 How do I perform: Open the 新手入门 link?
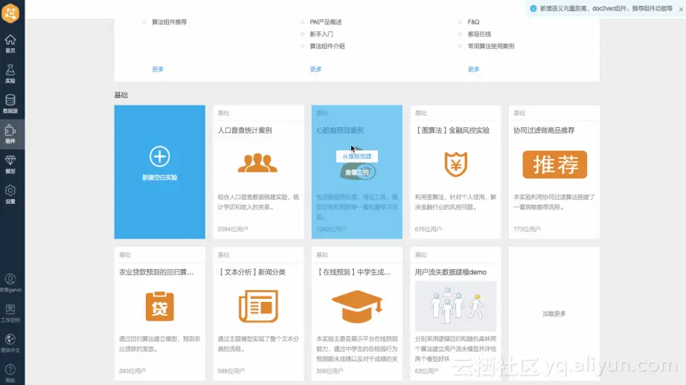coord(321,34)
